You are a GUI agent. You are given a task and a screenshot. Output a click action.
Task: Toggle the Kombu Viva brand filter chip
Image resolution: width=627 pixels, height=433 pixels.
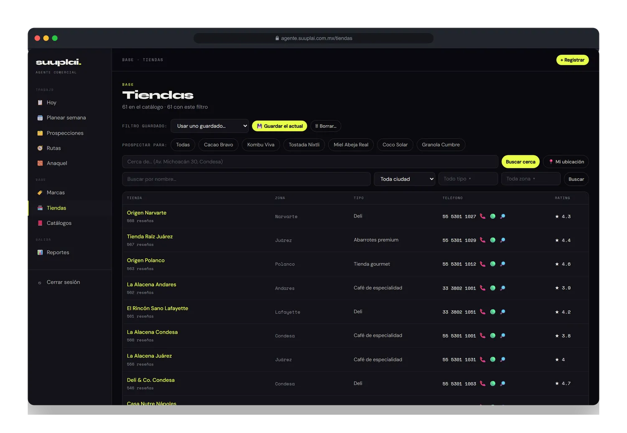click(261, 145)
